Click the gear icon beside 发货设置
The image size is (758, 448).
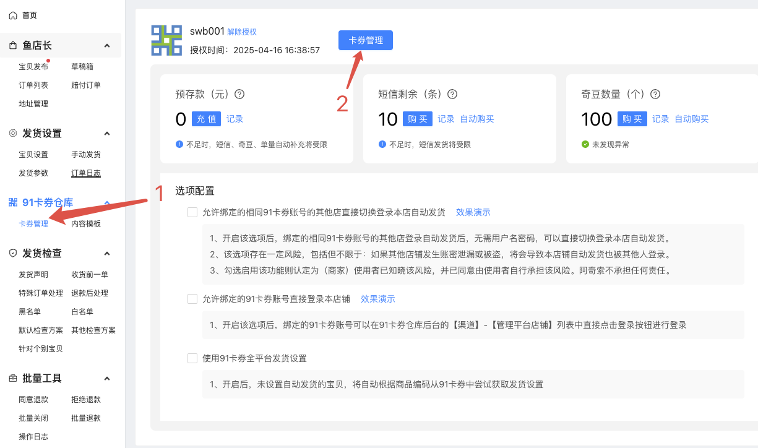pyautogui.click(x=13, y=134)
